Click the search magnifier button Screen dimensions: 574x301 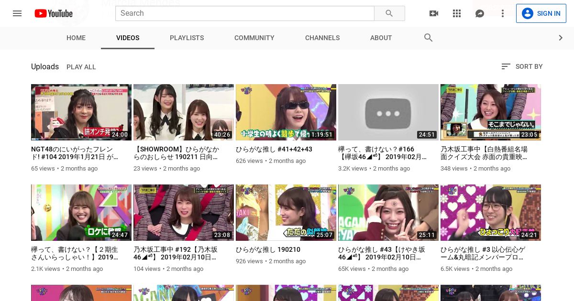click(389, 13)
